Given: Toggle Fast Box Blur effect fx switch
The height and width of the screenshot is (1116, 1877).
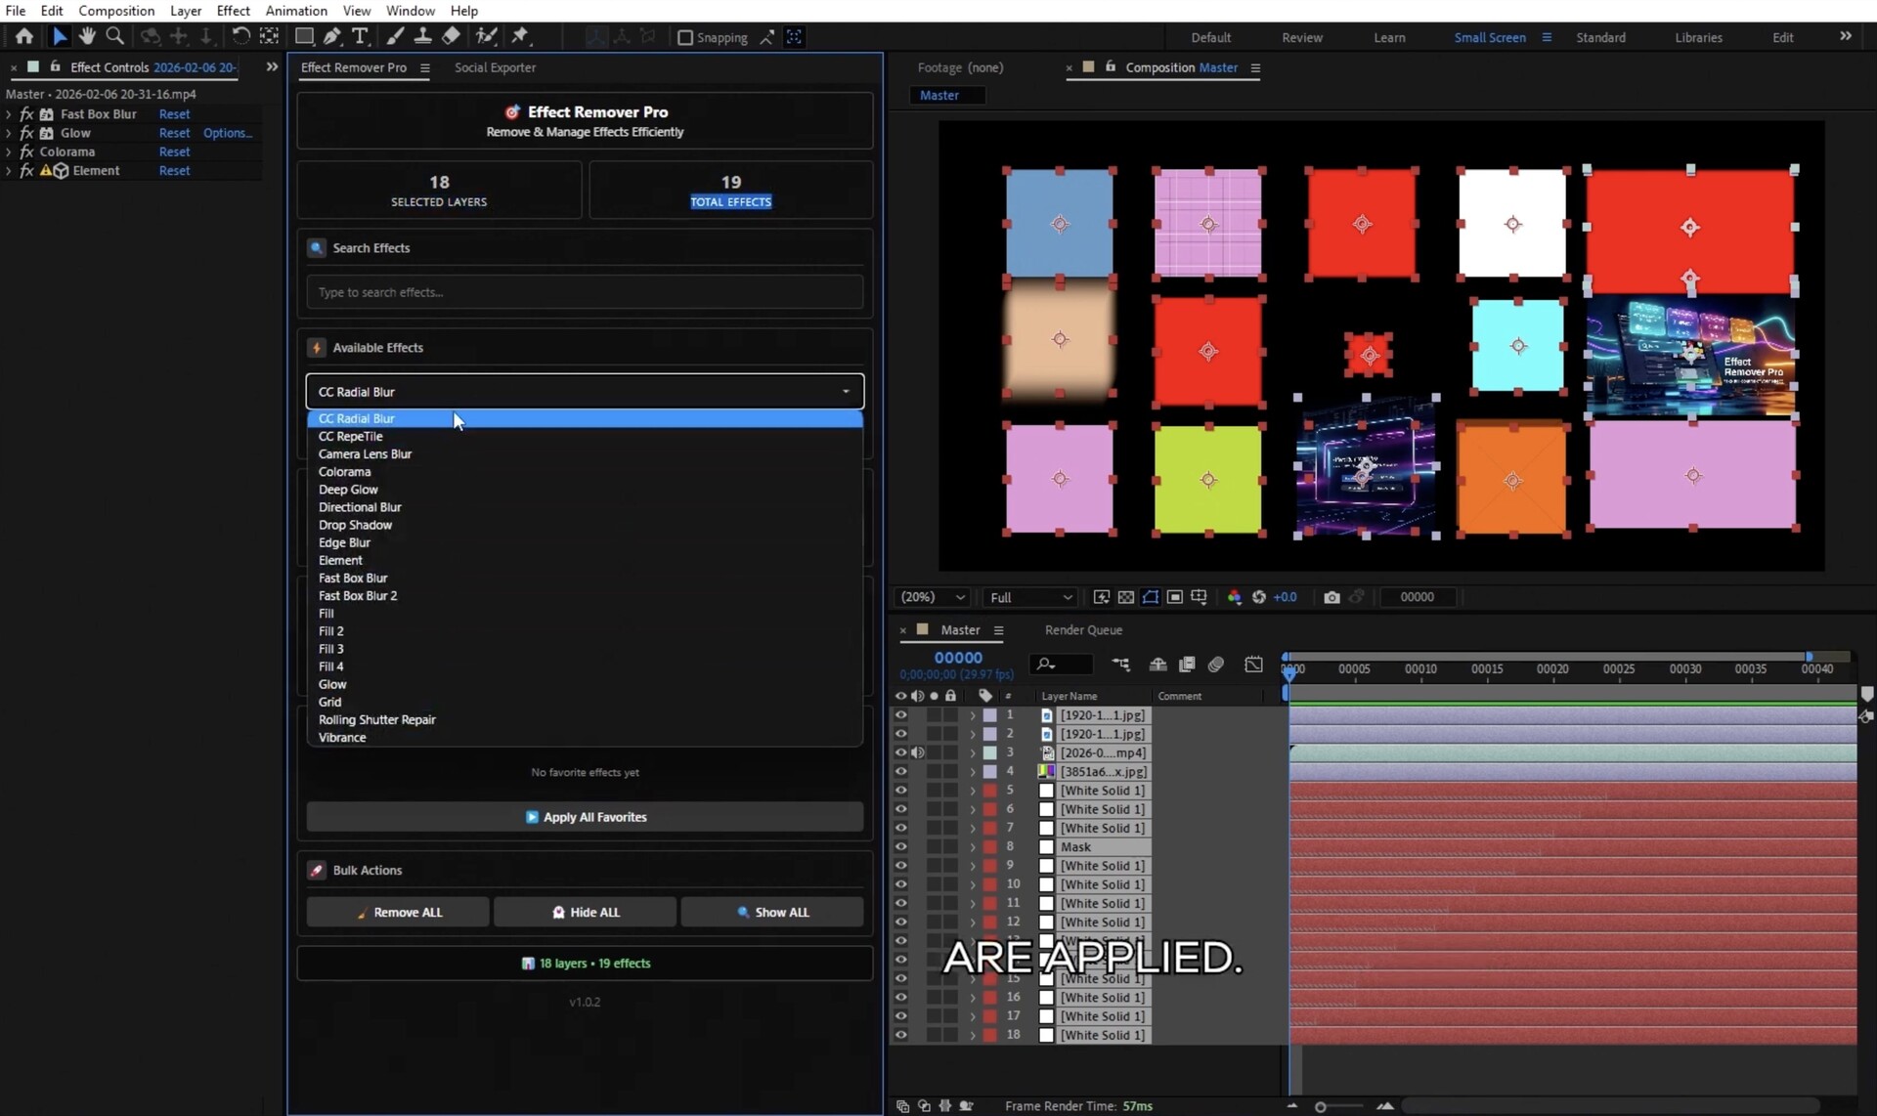Looking at the screenshot, I should pyautogui.click(x=27, y=114).
